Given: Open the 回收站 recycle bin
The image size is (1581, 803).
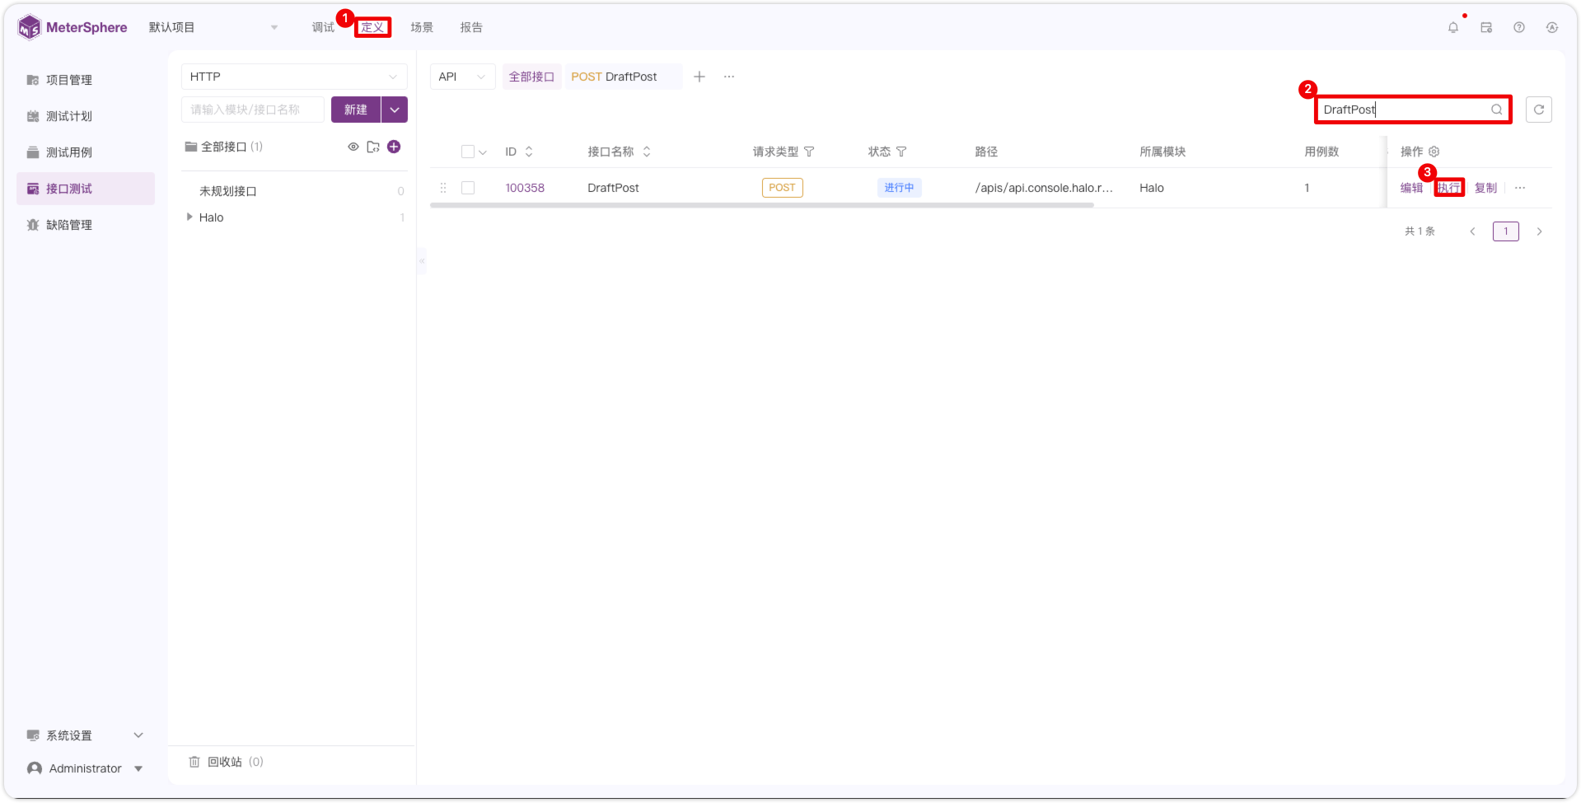Looking at the screenshot, I should tap(226, 762).
